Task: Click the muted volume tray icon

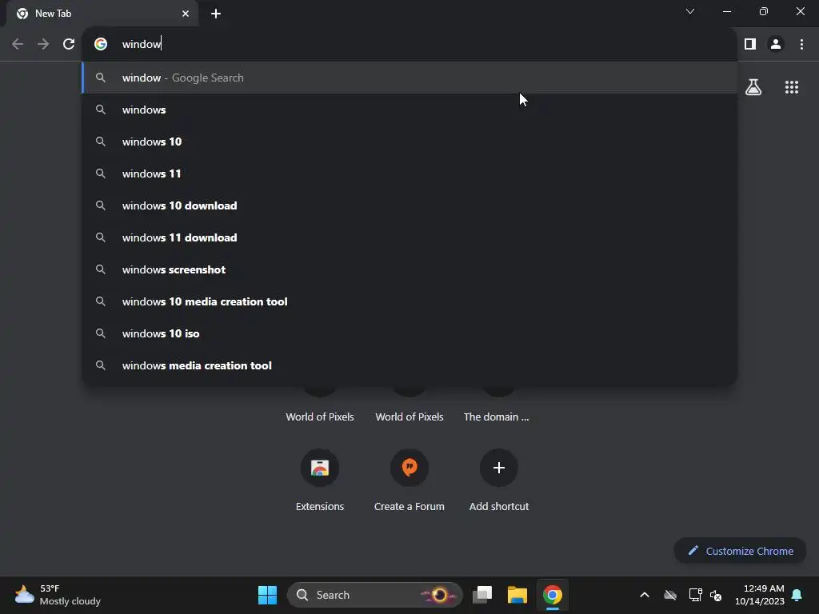Action: point(716,595)
